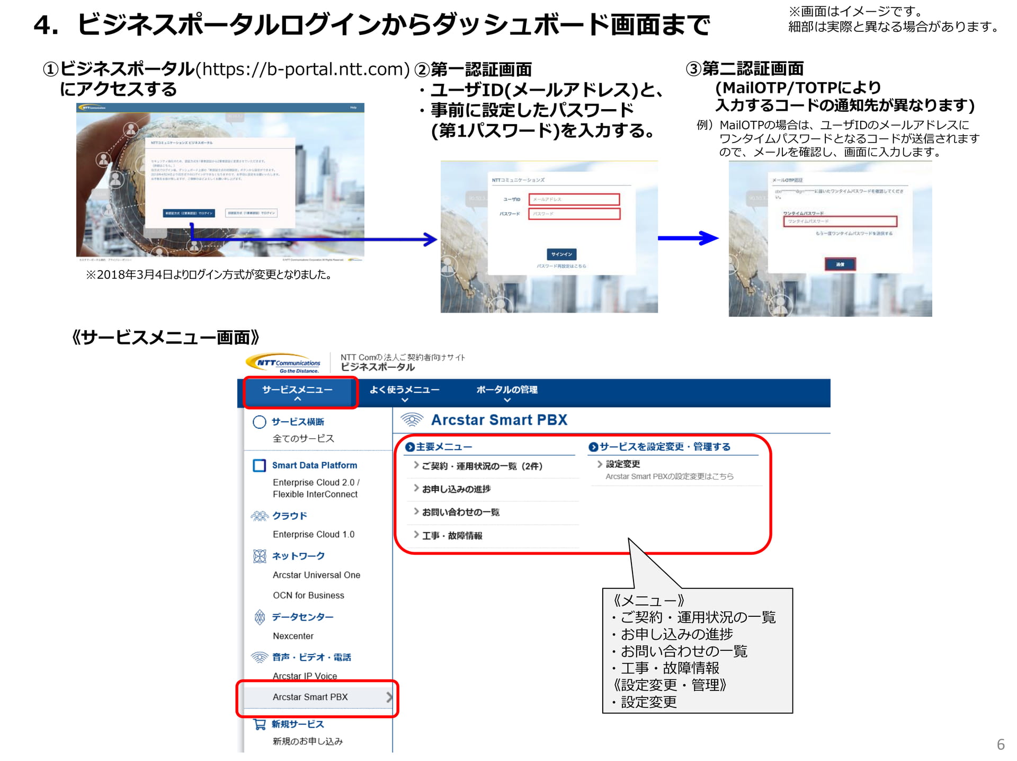This screenshot has height=761, width=1017.
Task: Click the NTT Communications logo in the service menu
Action: pos(283,364)
